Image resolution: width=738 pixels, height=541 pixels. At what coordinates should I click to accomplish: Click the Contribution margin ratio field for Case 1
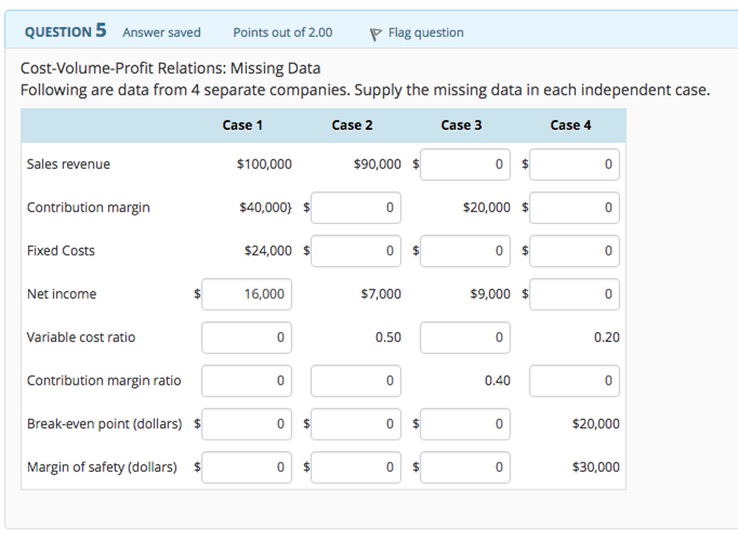[x=246, y=381]
